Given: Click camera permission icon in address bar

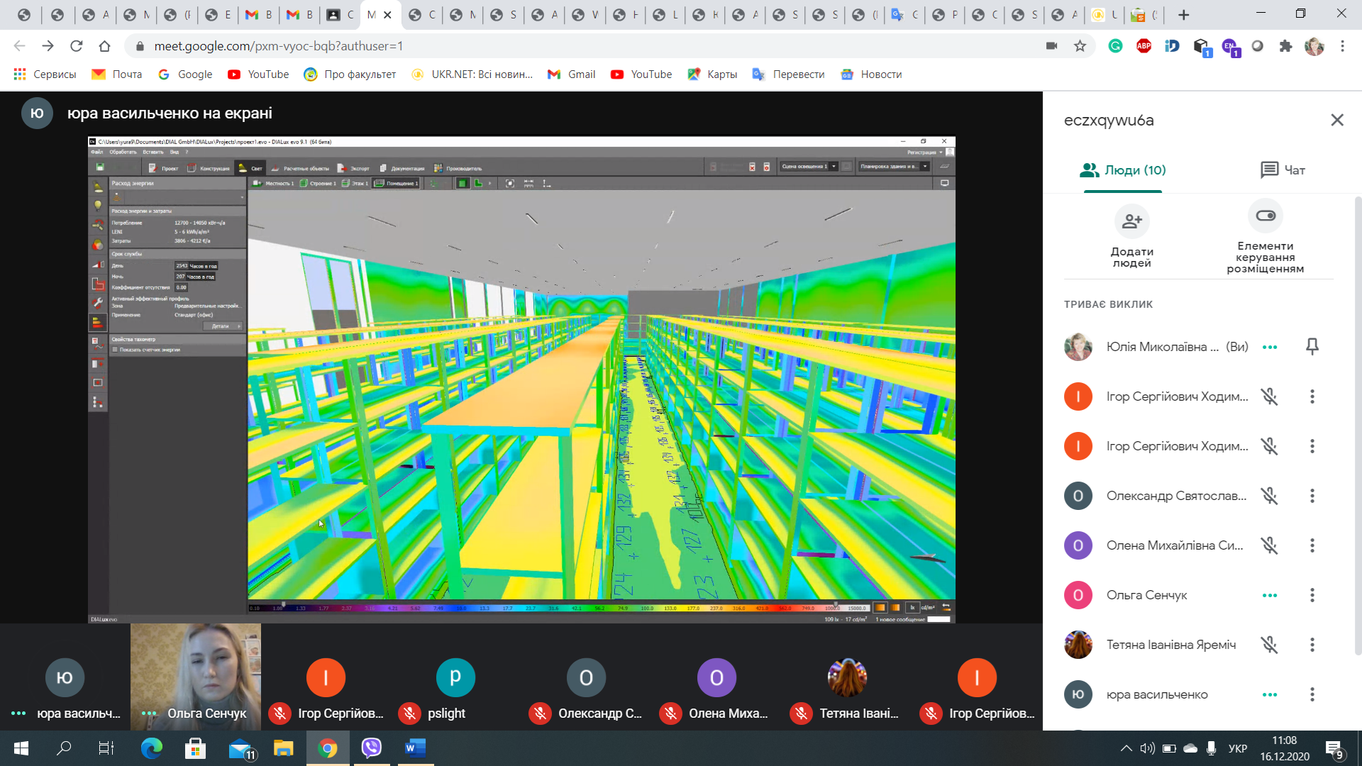Looking at the screenshot, I should [1051, 46].
